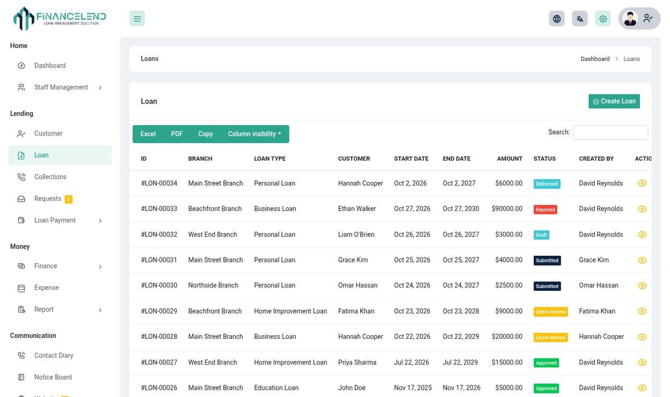Click the Customer user-check icon
Viewport: 670px width, 397px height.
(x=21, y=133)
